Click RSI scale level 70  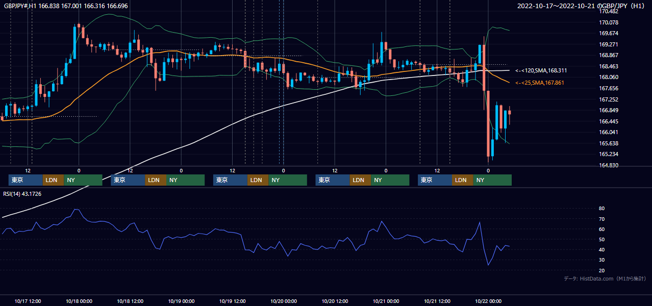(602, 219)
